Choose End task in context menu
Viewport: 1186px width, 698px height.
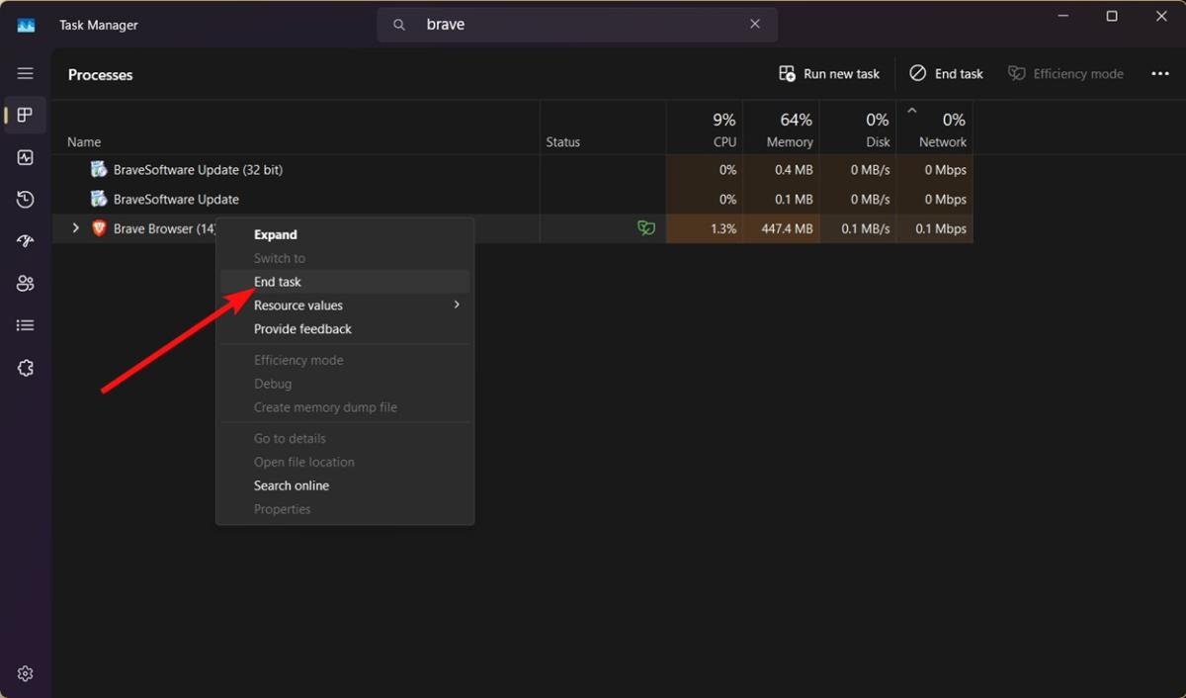(x=278, y=282)
